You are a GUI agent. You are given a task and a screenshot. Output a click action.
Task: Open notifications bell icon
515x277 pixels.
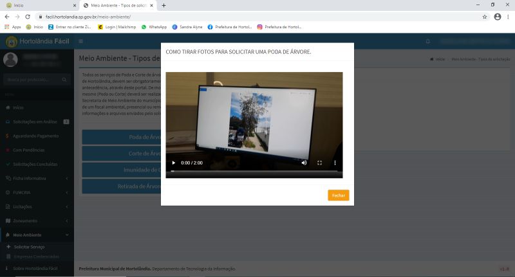(x=428, y=41)
